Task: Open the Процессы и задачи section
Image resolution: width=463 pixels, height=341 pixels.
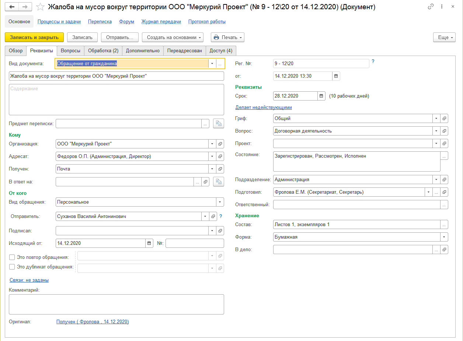Action: 59,22
